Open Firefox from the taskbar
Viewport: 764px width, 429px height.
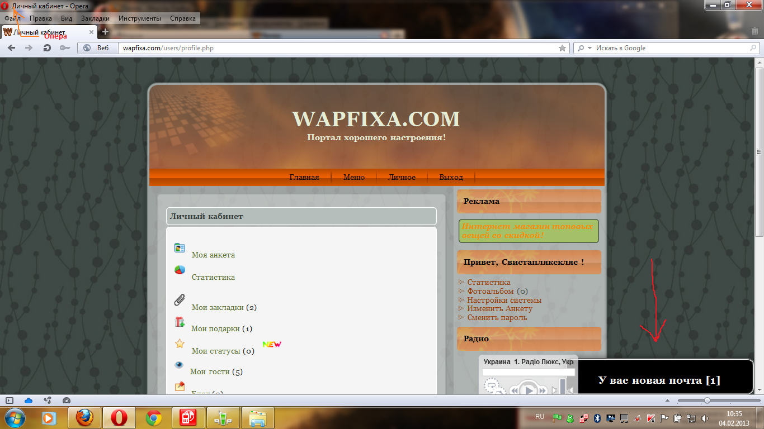pos(84,418)
